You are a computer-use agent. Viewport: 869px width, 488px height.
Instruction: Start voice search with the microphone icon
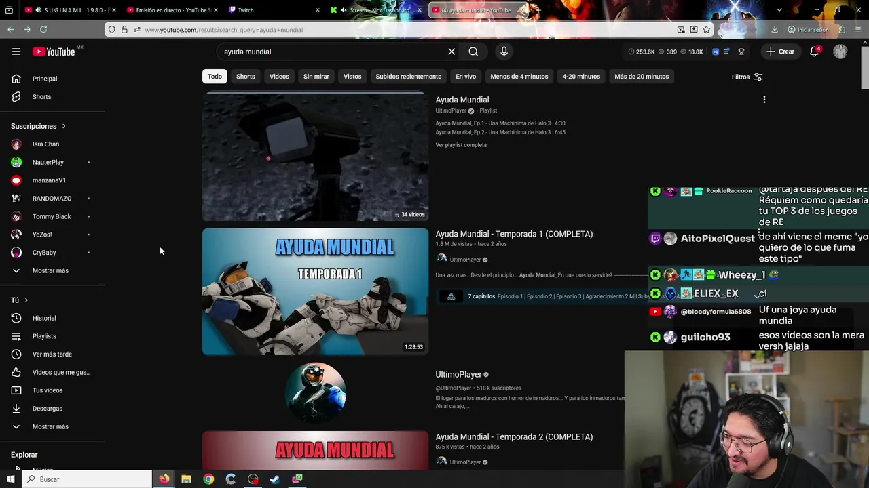(504, 52)
